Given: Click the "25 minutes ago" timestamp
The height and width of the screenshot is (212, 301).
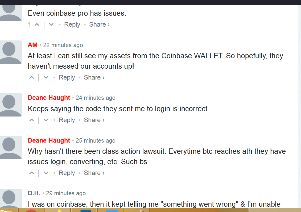Looking at the screenshot, I should coord(96,140).
